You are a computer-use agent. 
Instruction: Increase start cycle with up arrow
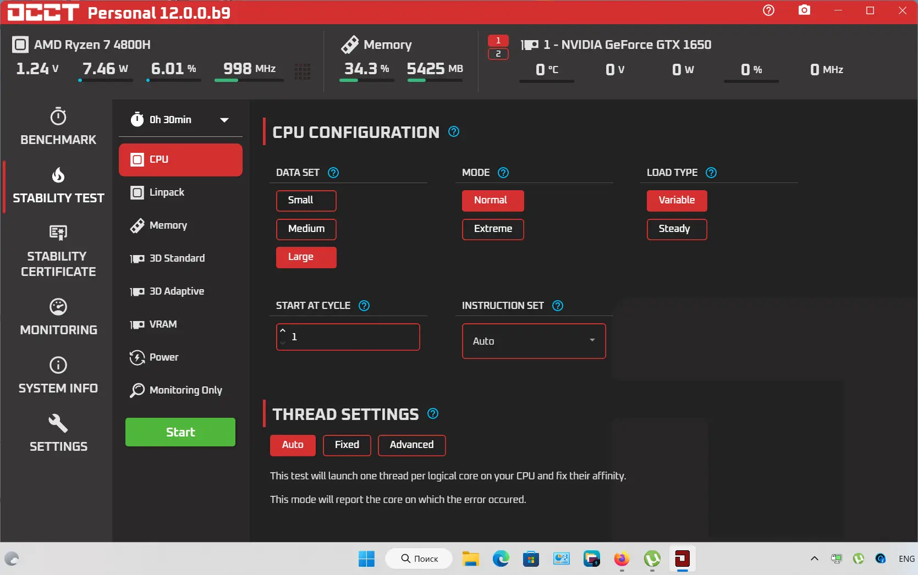coord(283,331)
